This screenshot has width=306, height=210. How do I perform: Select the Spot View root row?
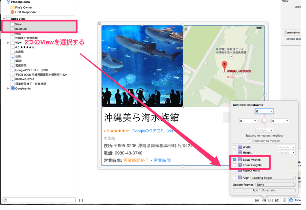[x=39, y=19]
